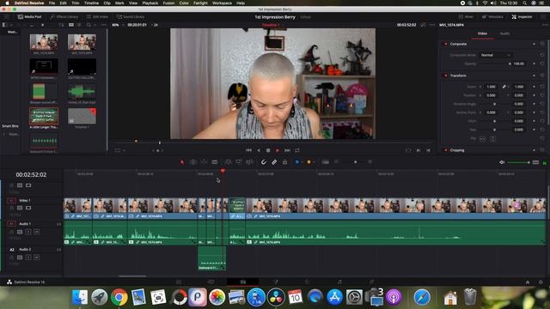Adjust the green monitor volume slider
This screenshot has width=550, height=309.
tap(518, 162)
